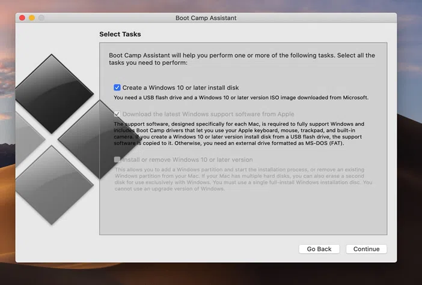Click the 'Boot Camp Assistant will help you' intro text
Screen dimensions: 422x285
coord(242,59)
